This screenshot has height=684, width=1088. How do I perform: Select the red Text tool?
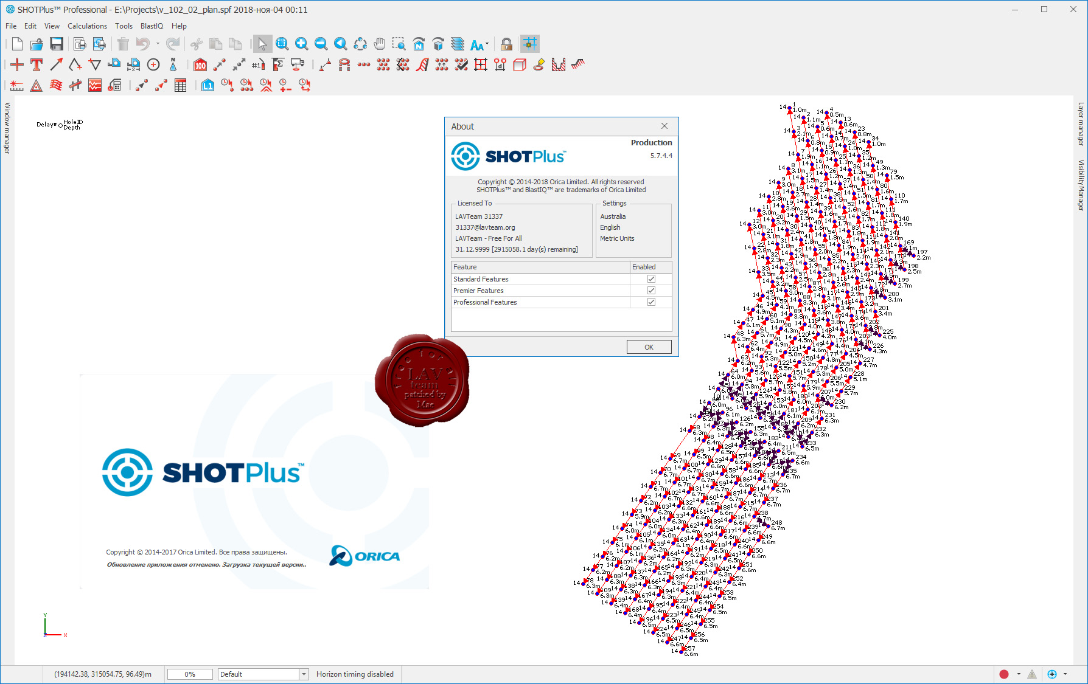[x=37, y=64]
